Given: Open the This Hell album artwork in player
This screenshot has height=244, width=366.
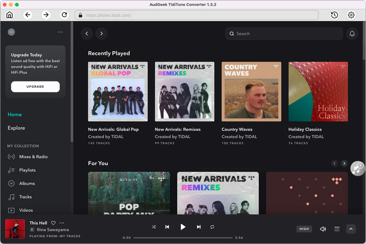Looking at the screenshot, I should (15, 229).
